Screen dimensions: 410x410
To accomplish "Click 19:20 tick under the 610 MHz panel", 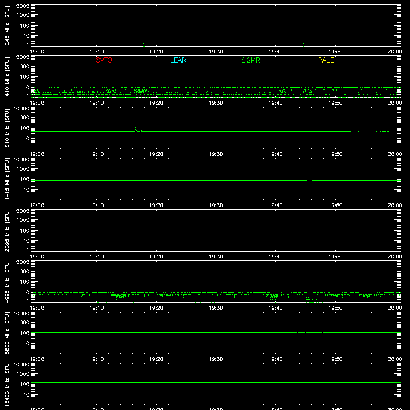I will pyautogui.click(x=156, y=154).
